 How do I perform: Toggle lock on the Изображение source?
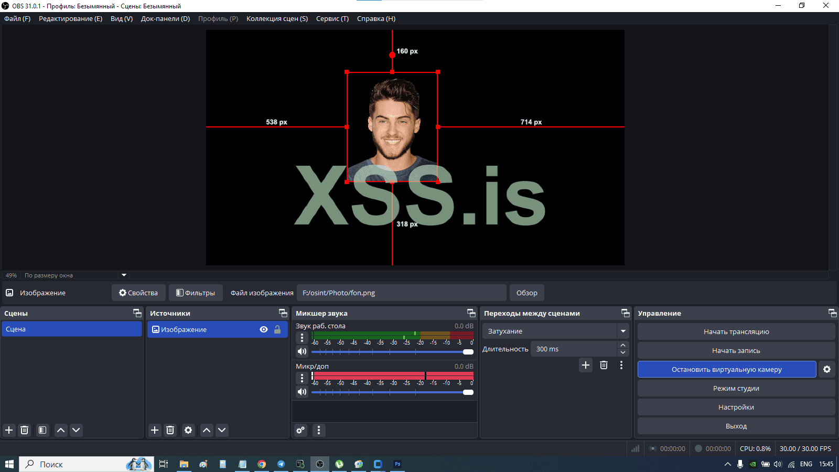(277, 329)
